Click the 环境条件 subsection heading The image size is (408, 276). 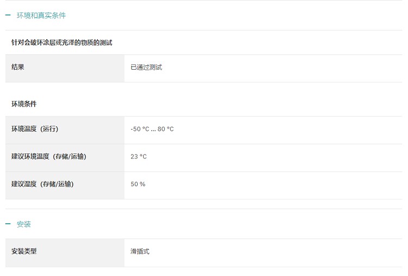tap(24, 104)
